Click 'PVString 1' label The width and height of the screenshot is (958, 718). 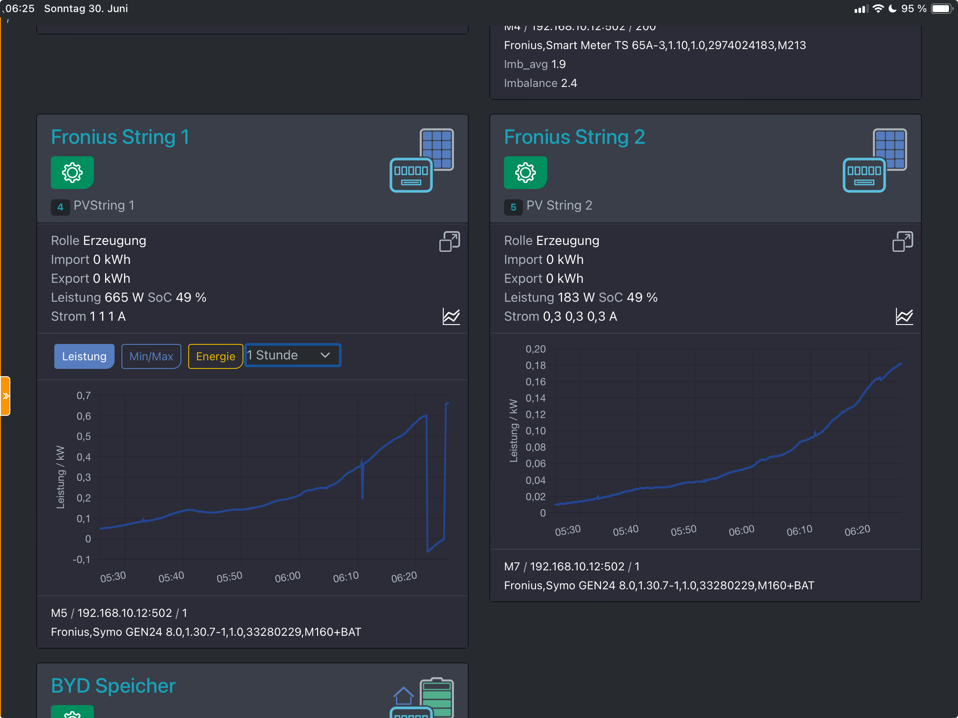click(104, 205)
